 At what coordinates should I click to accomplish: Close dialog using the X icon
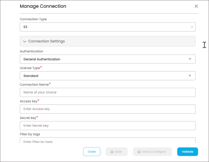pyautogui.click(x=196, y=6)
